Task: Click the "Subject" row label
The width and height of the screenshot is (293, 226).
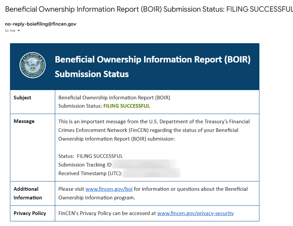Action: [x=22, y=98]
